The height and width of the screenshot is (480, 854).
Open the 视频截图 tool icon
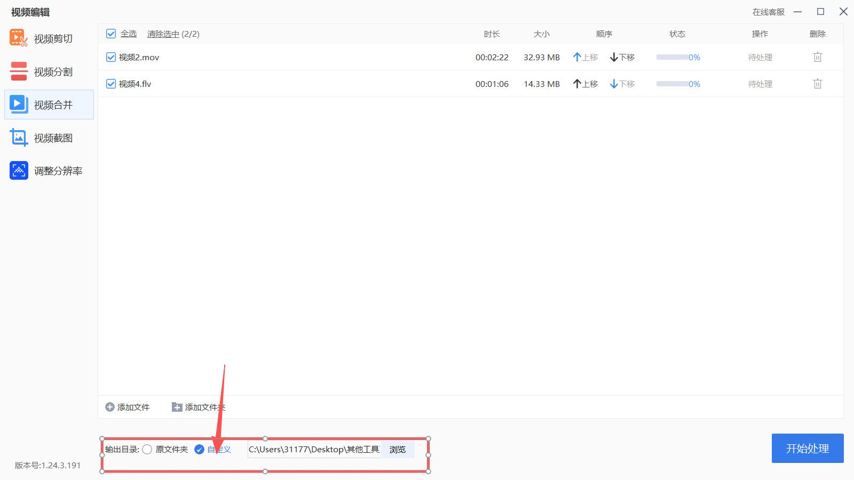click(19, 138)
